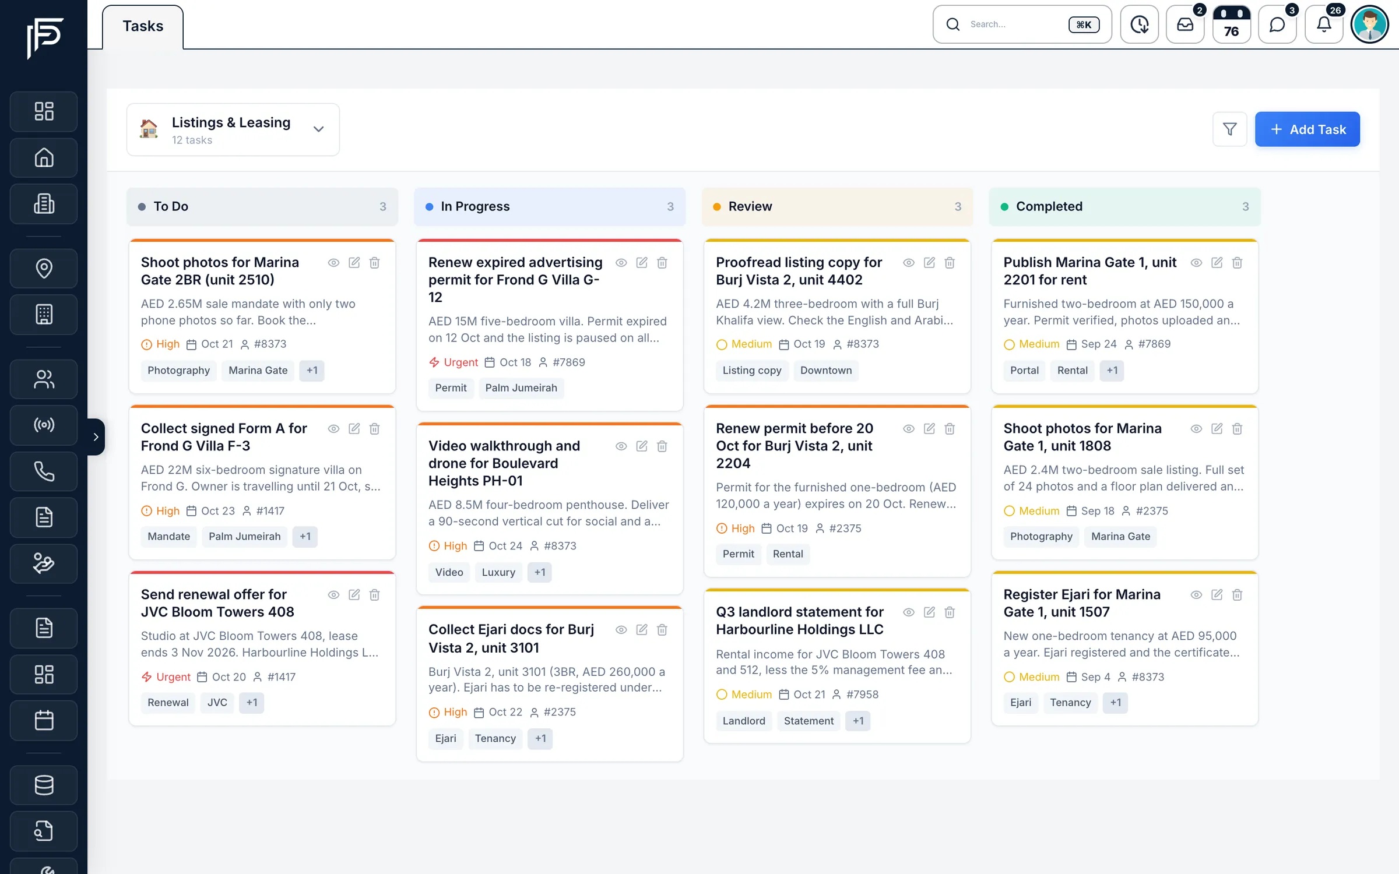View the Publish Marina Gate 1 task

click(x=1196, y=263)
